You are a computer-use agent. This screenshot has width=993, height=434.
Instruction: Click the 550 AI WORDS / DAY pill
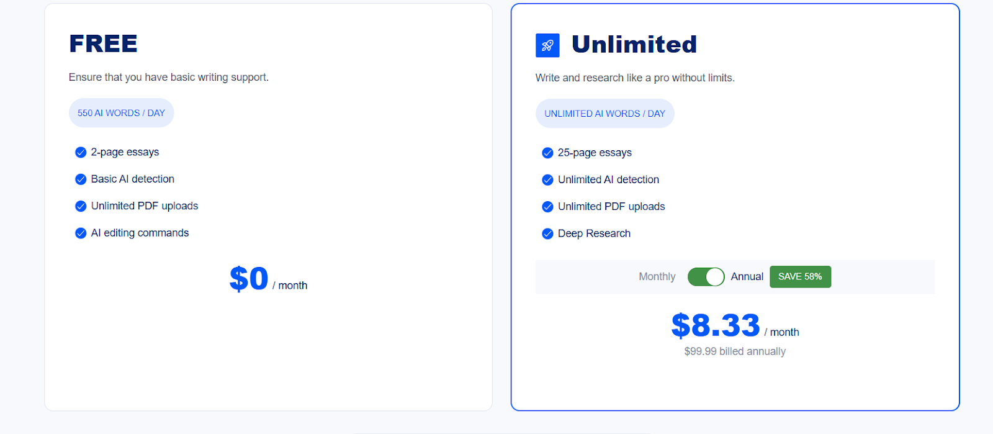[122, 113]
